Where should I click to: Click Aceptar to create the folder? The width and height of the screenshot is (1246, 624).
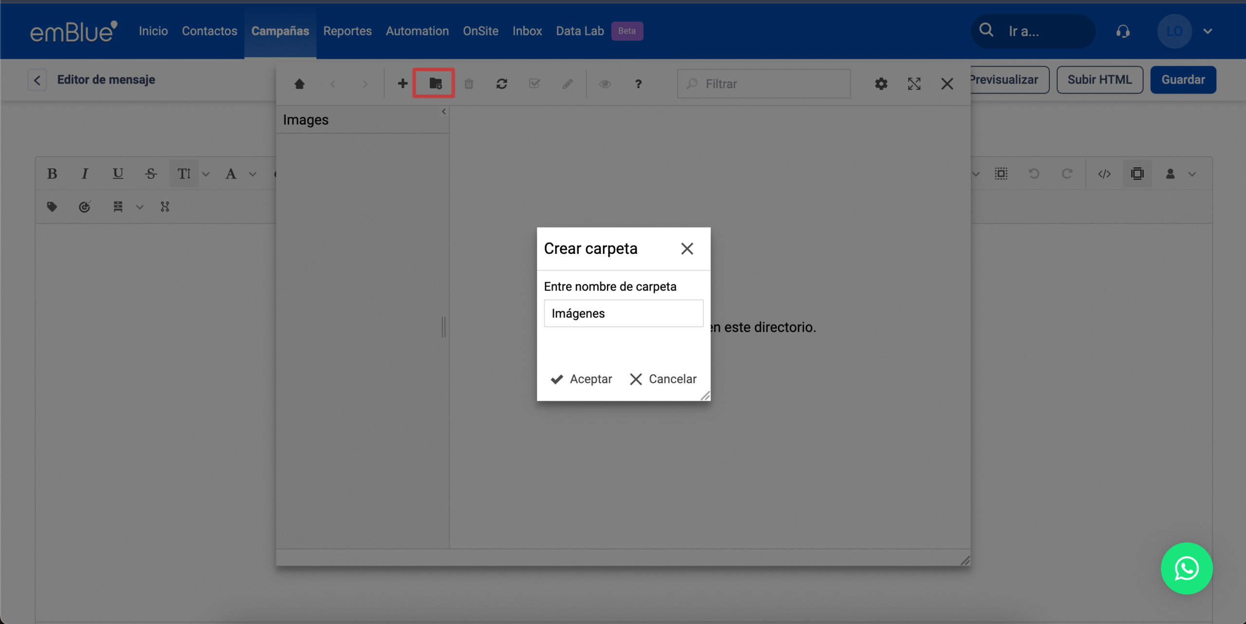pyautogui.click(x=581, y=379)
